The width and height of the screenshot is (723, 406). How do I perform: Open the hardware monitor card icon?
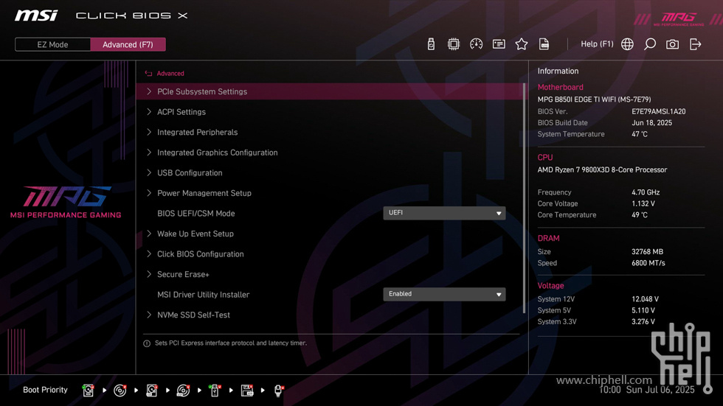(499, 44)
